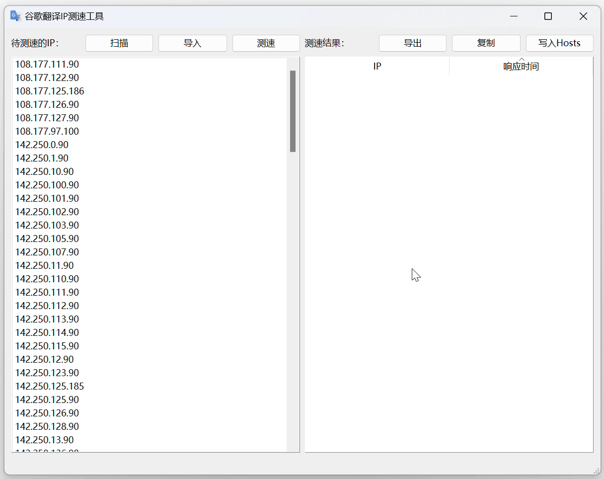
Task: Click the Google Translate app icon in title bar
Action: [15, 16]
